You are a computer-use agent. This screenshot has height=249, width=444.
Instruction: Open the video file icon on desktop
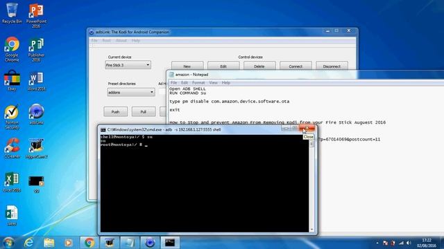point(36,184)
